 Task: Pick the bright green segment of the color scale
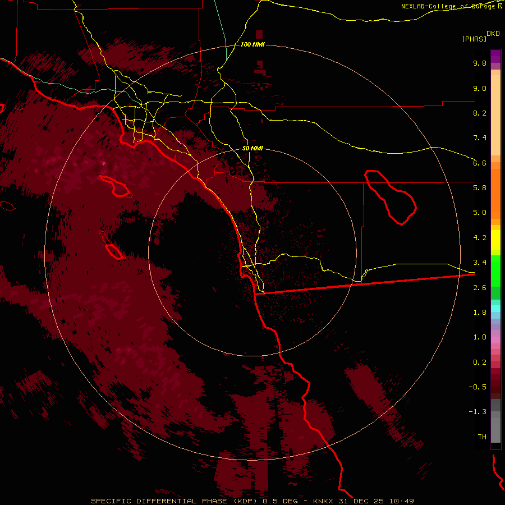tap(495, 270)
